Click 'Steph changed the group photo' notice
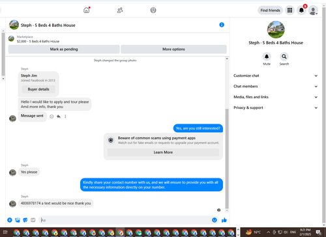The image size is (326, 237). [x=115, y=61]
